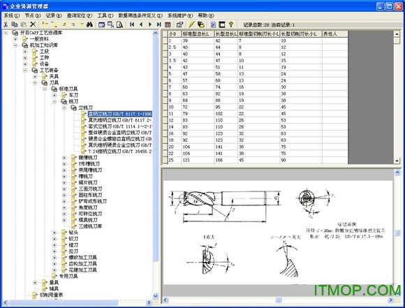405x308 pixels.
Task: Expand the 工段 tree node
Action: click(x=25, y=52)
